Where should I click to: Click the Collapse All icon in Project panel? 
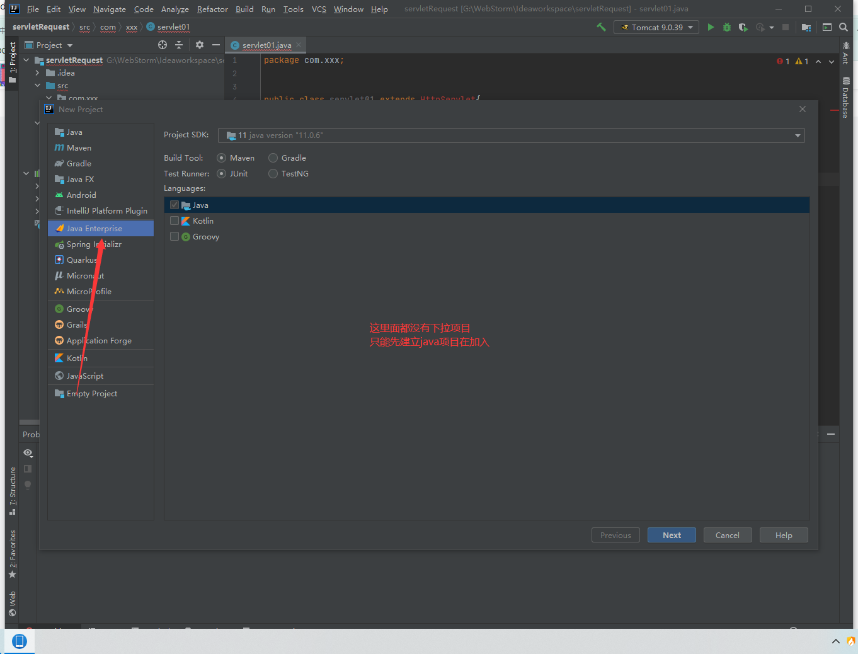(x=179, y=45)
